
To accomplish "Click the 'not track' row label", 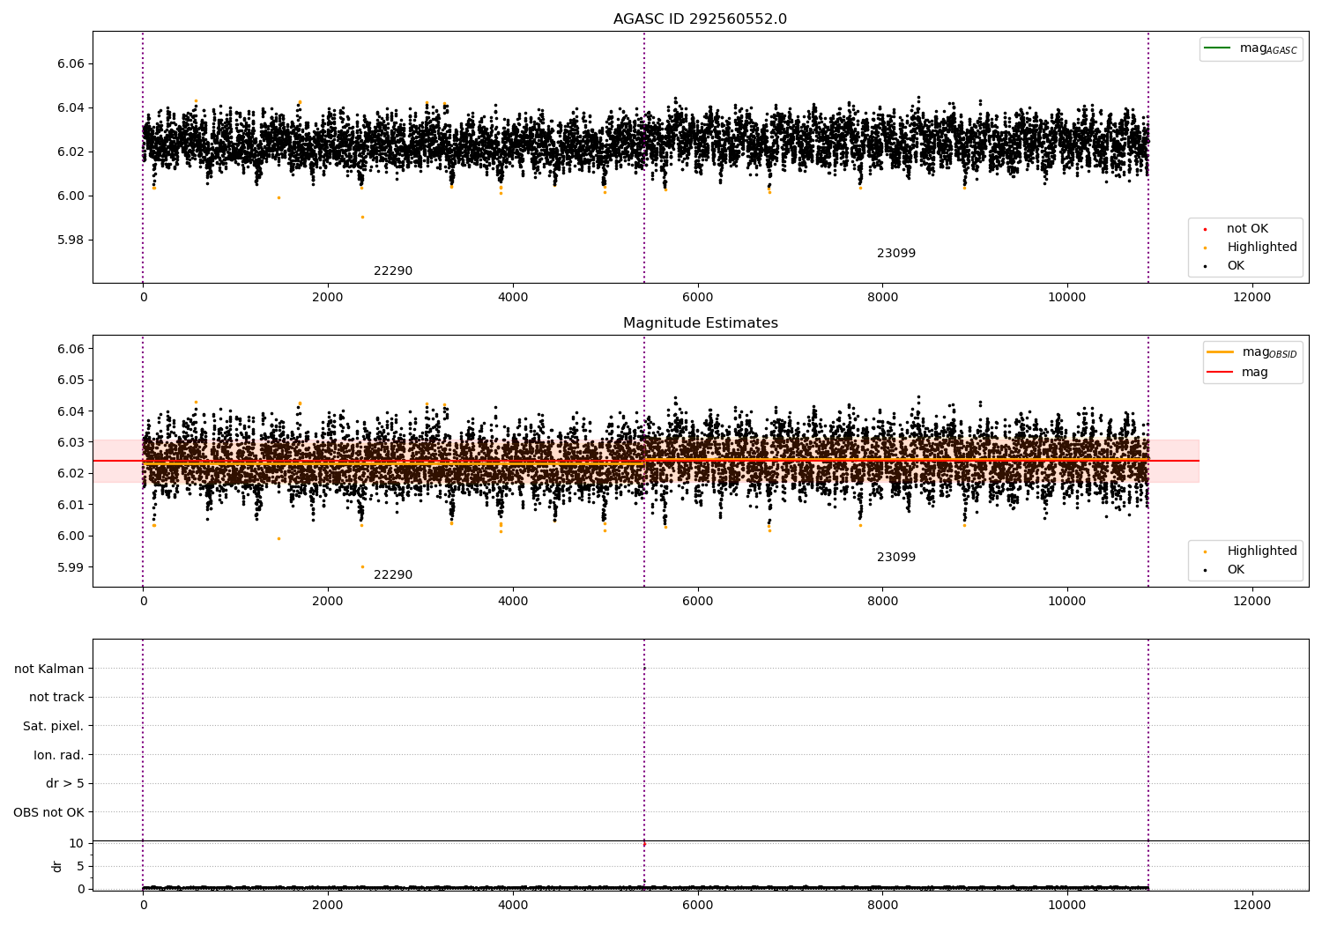I will click(x=56, y=697).
